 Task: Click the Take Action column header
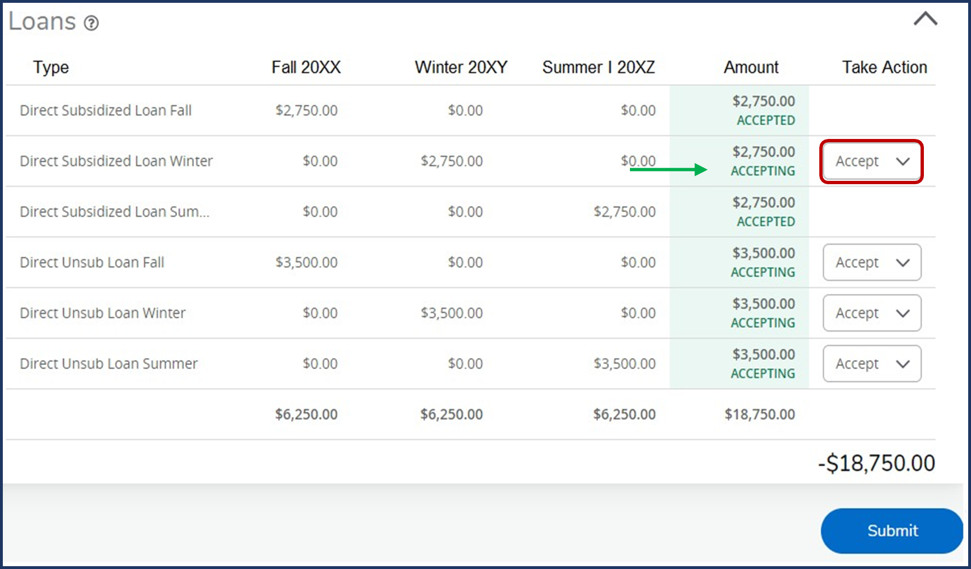(884, 67)
